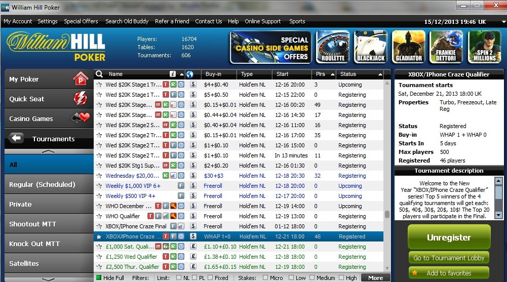Viewport: 507px width, 282px height.
Task: Open the Gladiator slot game
Action: pyautogui.click(x=409, y=47)
